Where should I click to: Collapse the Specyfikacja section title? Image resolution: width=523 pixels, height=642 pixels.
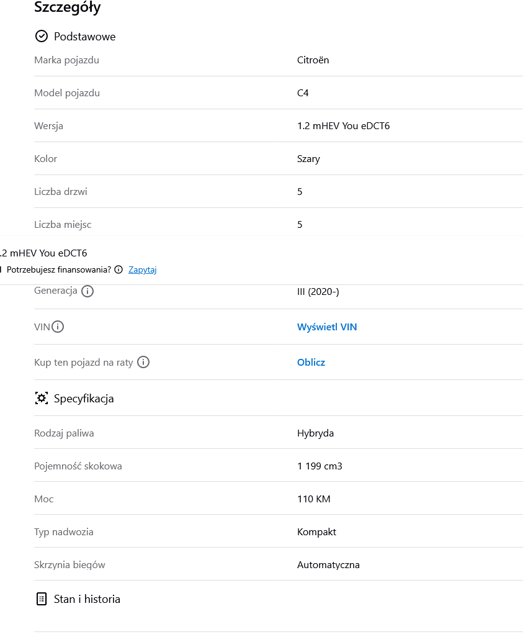pos(84,399)
